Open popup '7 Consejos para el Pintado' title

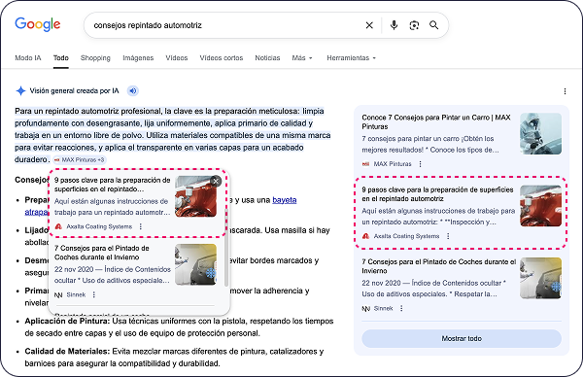[x=102, y=253]
